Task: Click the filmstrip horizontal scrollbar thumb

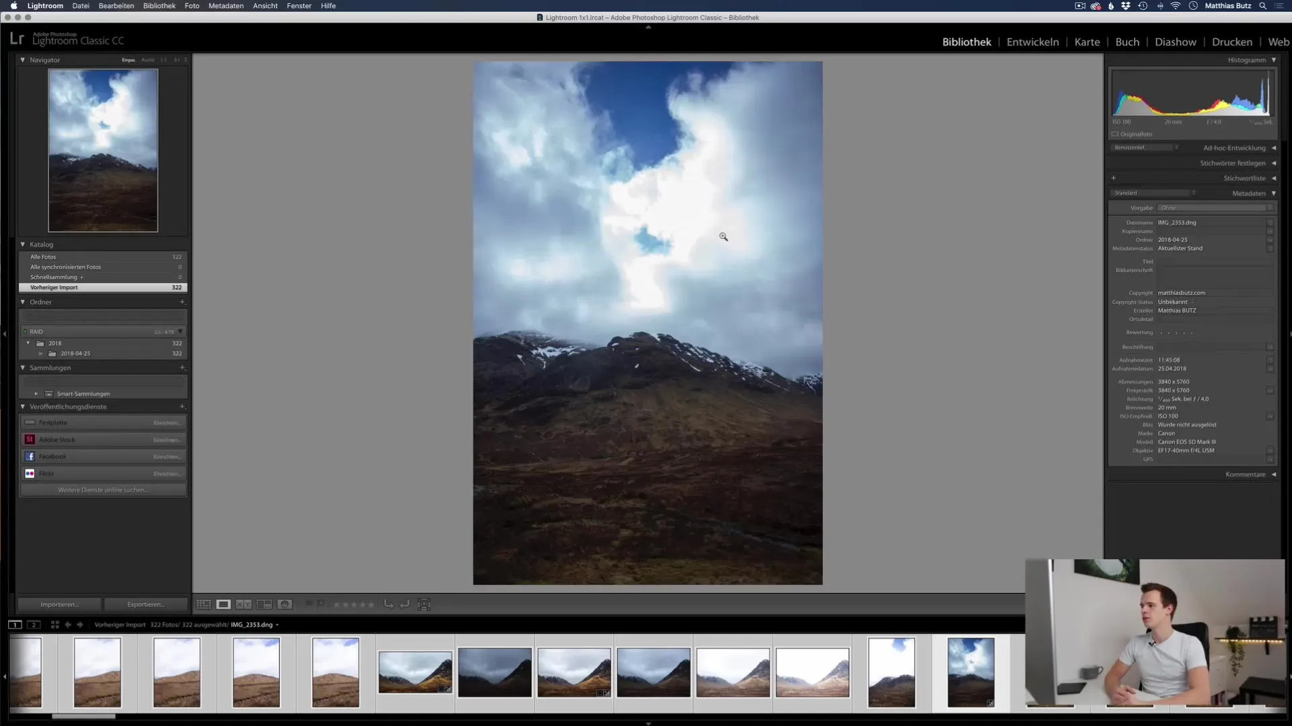Action: (83, 717)
